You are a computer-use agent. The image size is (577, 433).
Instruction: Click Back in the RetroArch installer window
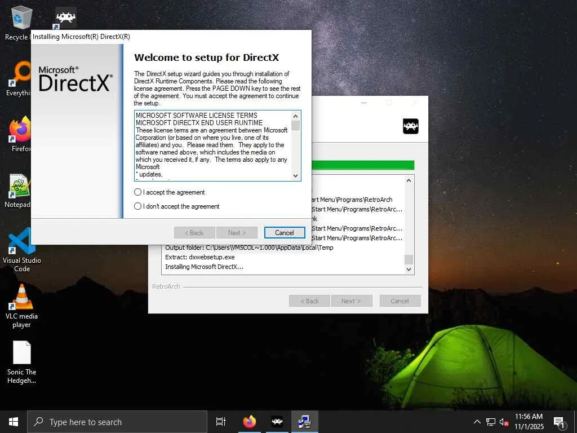[x=309, y=301]
